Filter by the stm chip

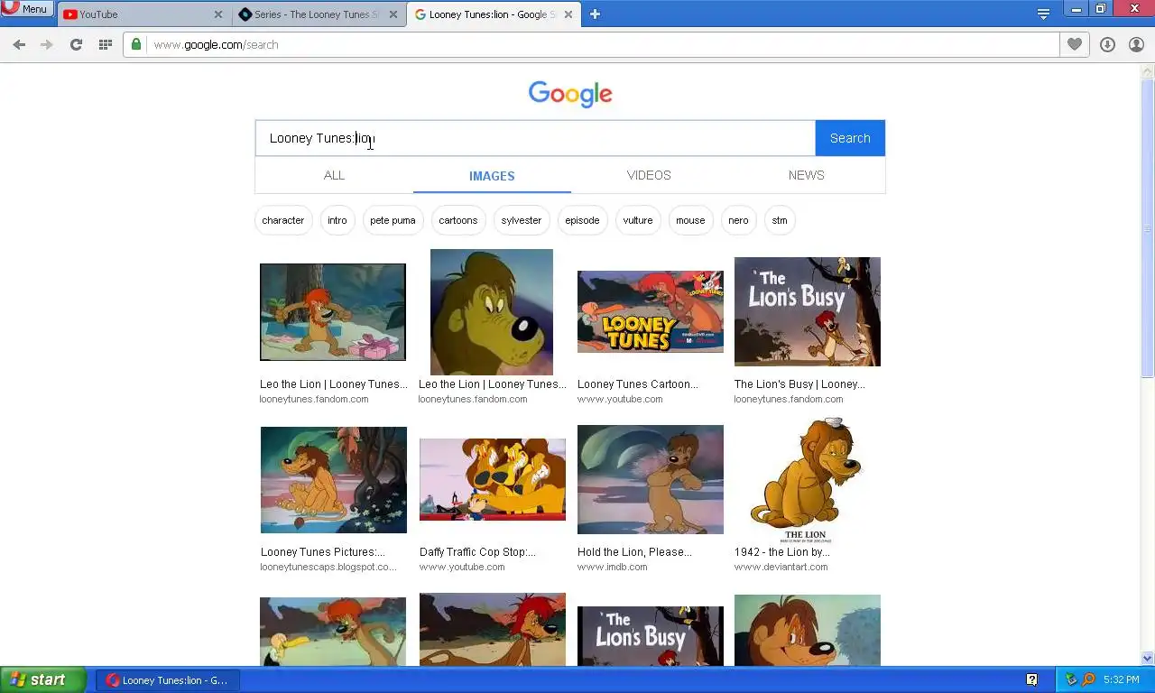(780, 220)
